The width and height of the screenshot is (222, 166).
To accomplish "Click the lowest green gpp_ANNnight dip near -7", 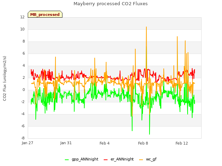I will [x=150, y=134].
